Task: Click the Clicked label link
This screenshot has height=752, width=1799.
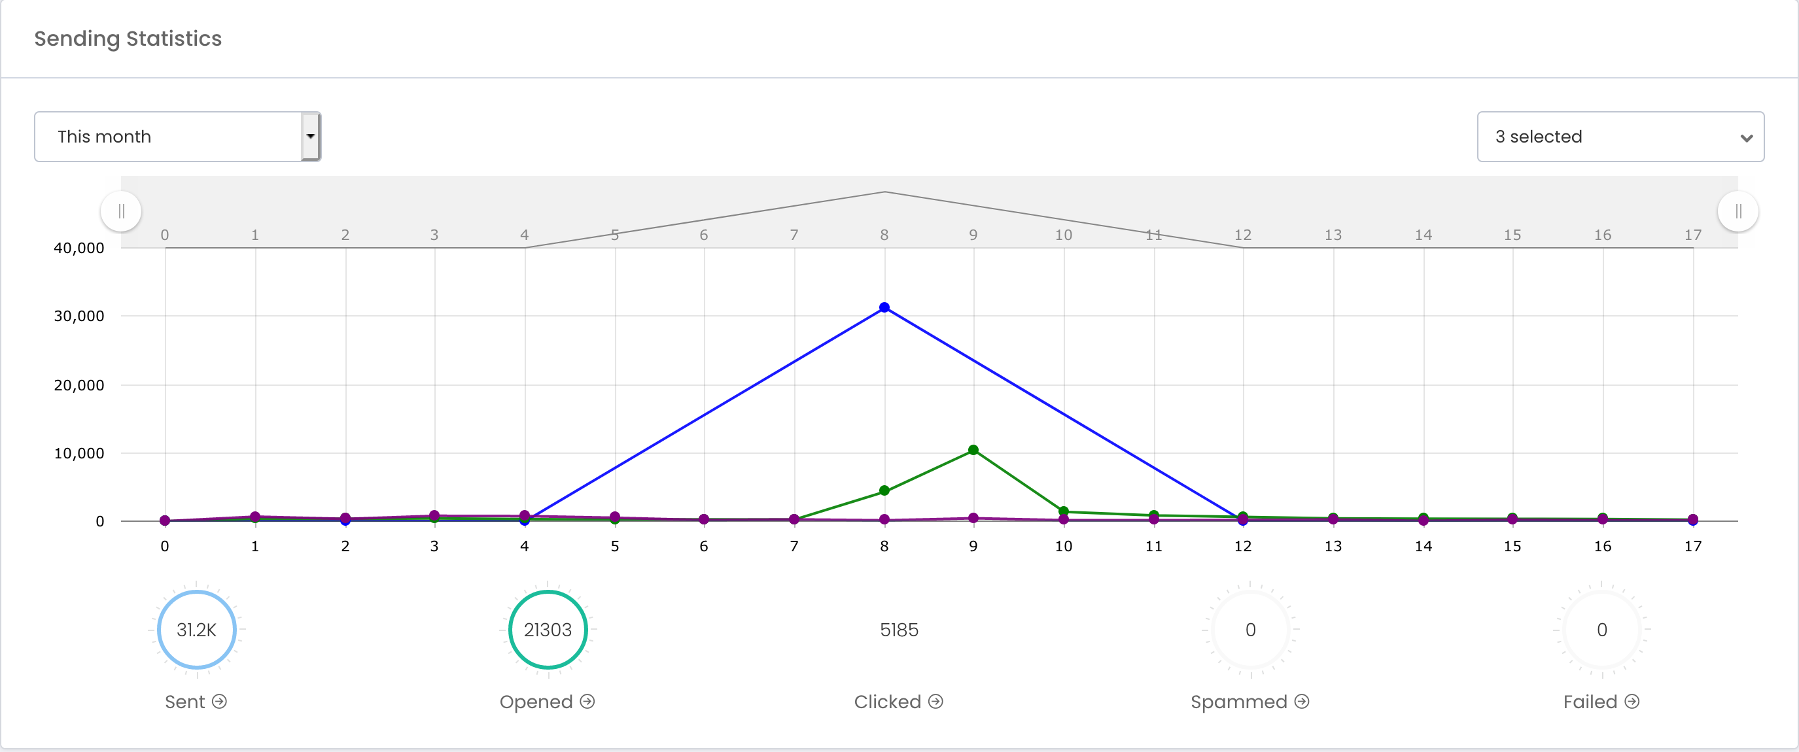Action: tap(888, 702)
